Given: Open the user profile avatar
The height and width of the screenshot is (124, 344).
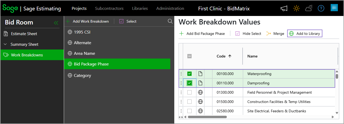Looking at the screenshot, I should [334, 8].
